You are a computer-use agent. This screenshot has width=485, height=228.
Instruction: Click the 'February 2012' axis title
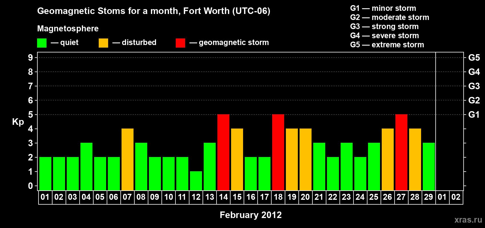[251, 215]
